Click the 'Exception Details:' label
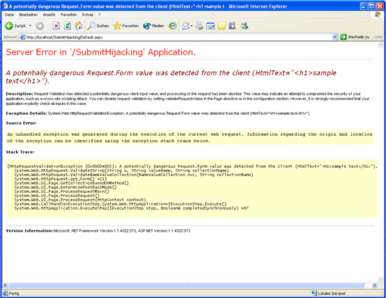 click(26, 113)
